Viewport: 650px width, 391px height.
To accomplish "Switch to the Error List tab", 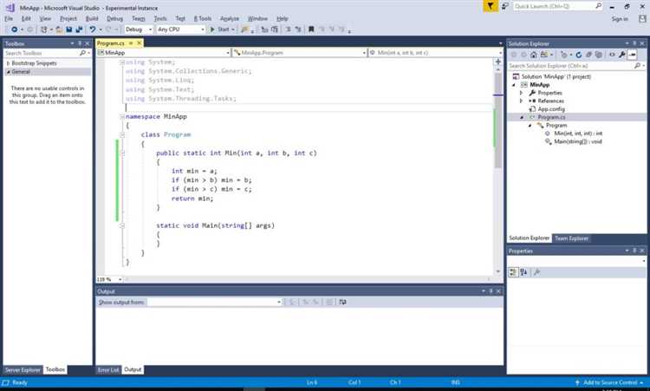I will point(108,370).
